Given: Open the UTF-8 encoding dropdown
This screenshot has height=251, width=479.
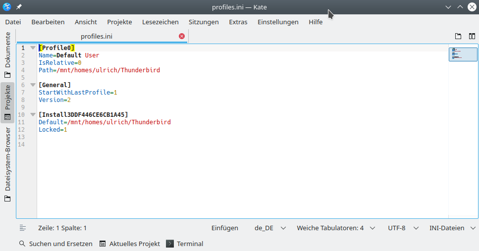Looking at the screenshot, I should click(x=403, y=228).
